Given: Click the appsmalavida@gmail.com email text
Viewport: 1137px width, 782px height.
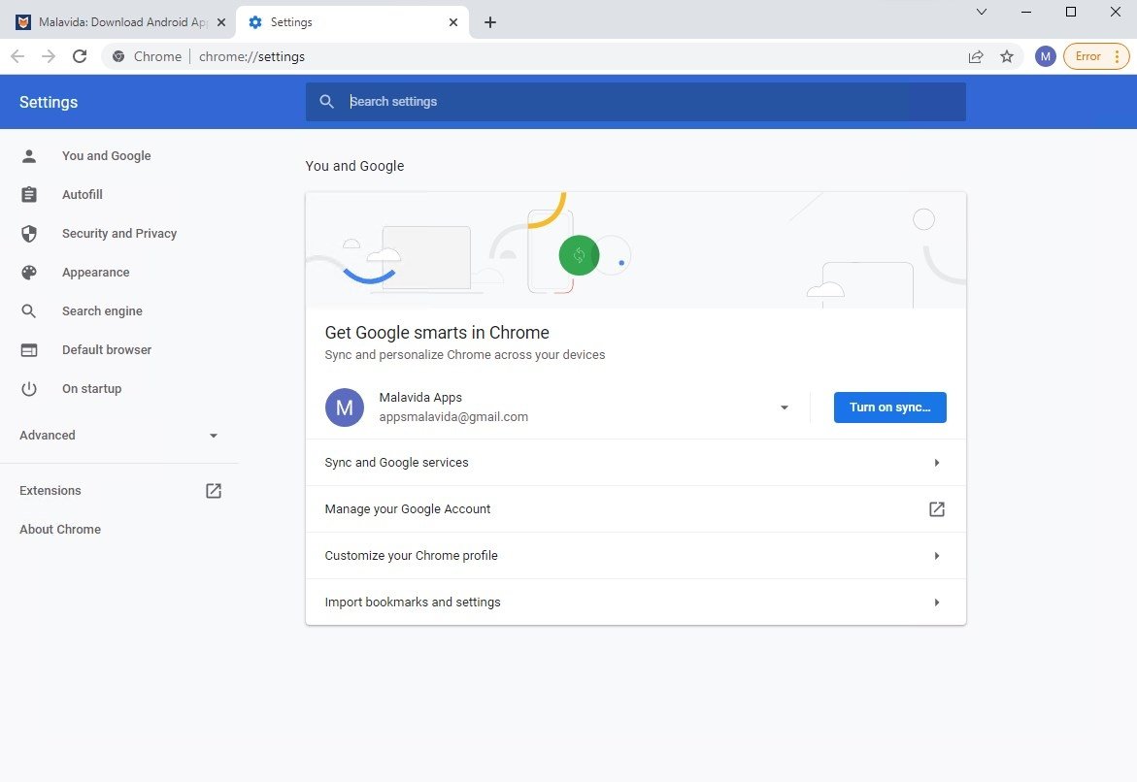Looking at the screenshot, I should pyautogui.click(x=453, y=417).
